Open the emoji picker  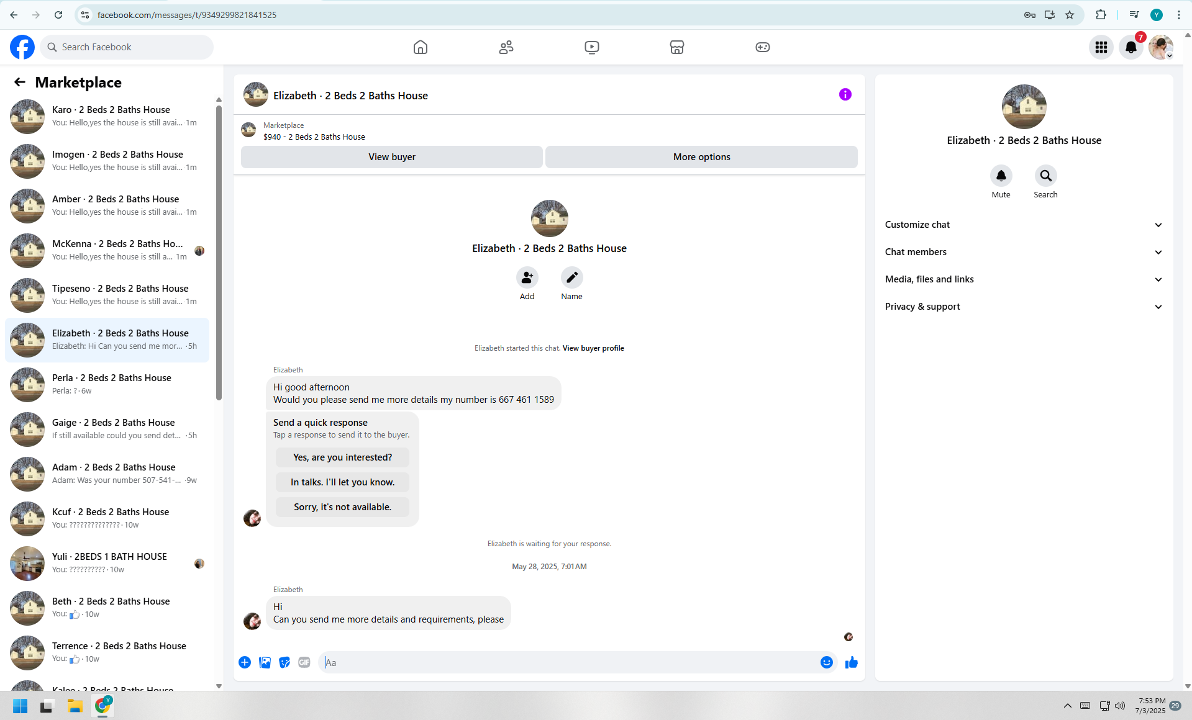pyautogui.click(x=826, y=662)
